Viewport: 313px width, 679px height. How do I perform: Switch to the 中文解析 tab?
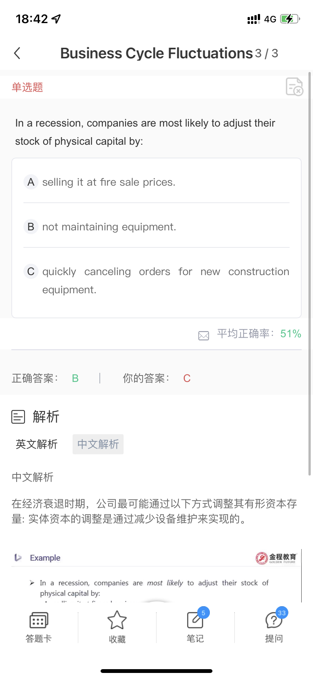click(98, 444)
